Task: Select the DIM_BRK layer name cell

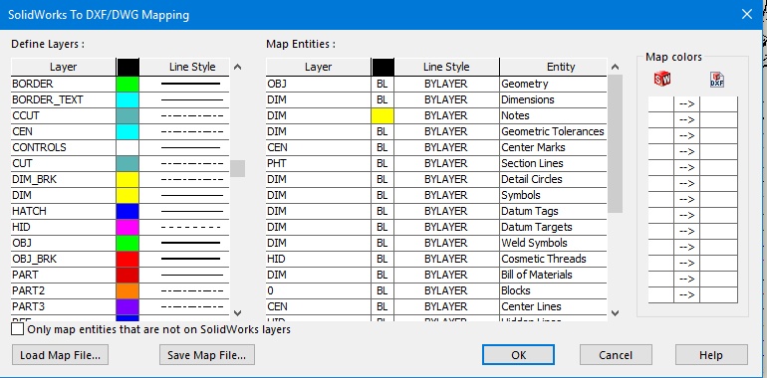Action: 63,180
